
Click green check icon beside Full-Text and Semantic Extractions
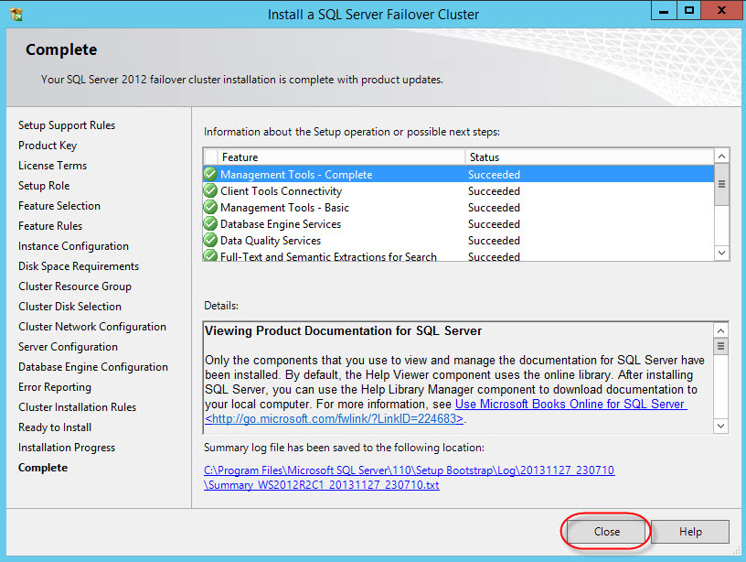pos(210,256)
